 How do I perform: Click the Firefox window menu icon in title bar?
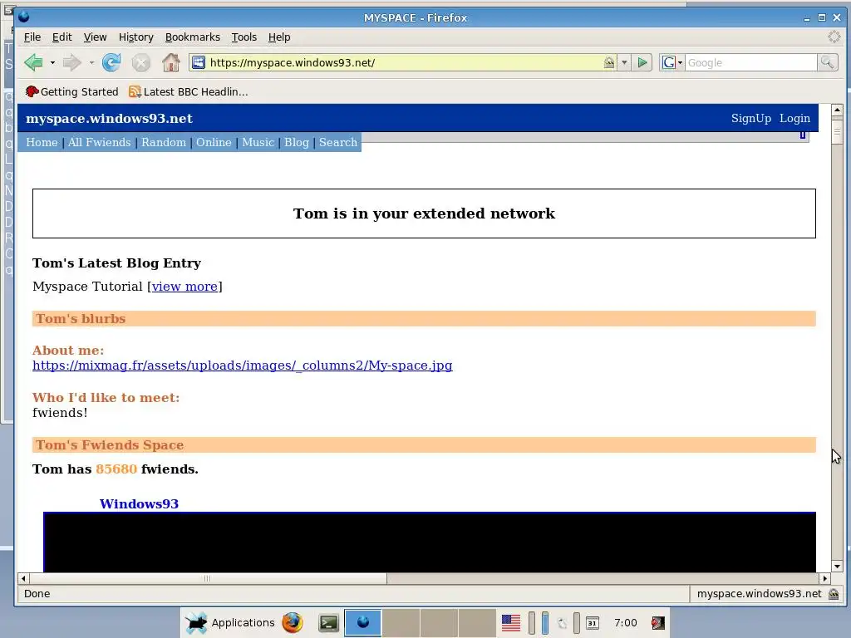pyautogui.click(x=23, y=17)
